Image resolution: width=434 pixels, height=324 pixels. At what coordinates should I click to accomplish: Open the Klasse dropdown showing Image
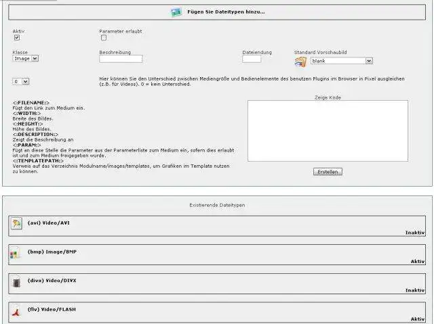pyautogui.click(x=26, y=58)
